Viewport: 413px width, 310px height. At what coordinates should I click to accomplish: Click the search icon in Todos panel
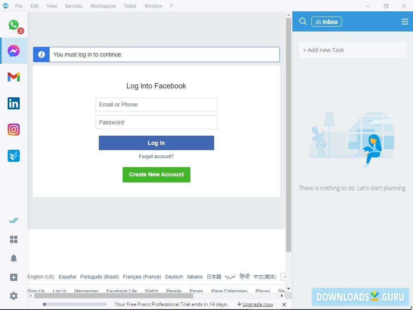[x=303, y=22]
